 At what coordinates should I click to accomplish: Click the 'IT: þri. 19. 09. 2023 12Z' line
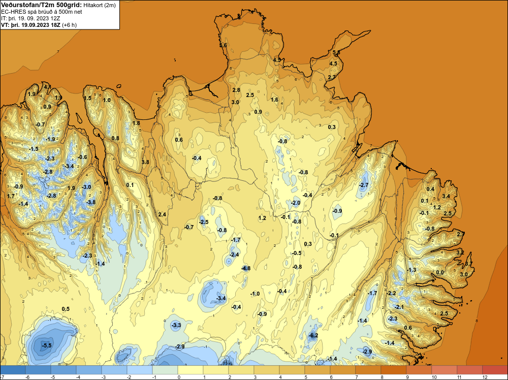pos(30,18)
